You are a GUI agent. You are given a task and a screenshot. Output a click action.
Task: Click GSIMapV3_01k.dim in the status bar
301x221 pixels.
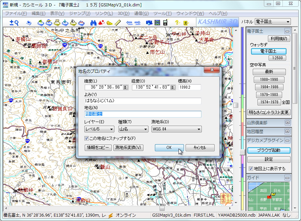pos(171,216)
